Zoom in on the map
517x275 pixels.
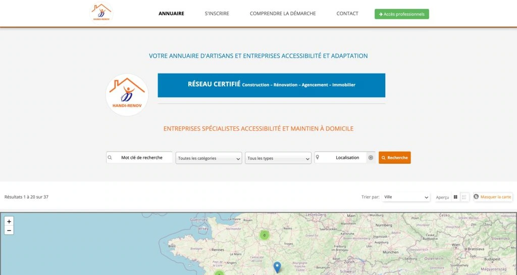tap(9, 222)
